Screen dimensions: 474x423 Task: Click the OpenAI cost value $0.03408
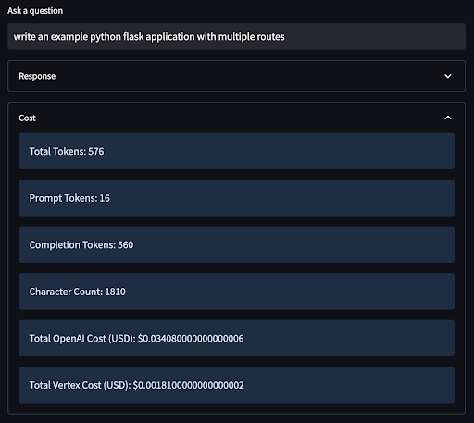point(191,339)
